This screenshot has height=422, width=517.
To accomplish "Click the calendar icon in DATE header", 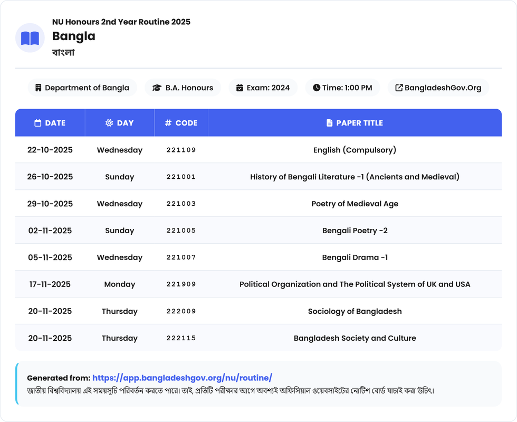I will pyautogui.click(x=37, y=123).
